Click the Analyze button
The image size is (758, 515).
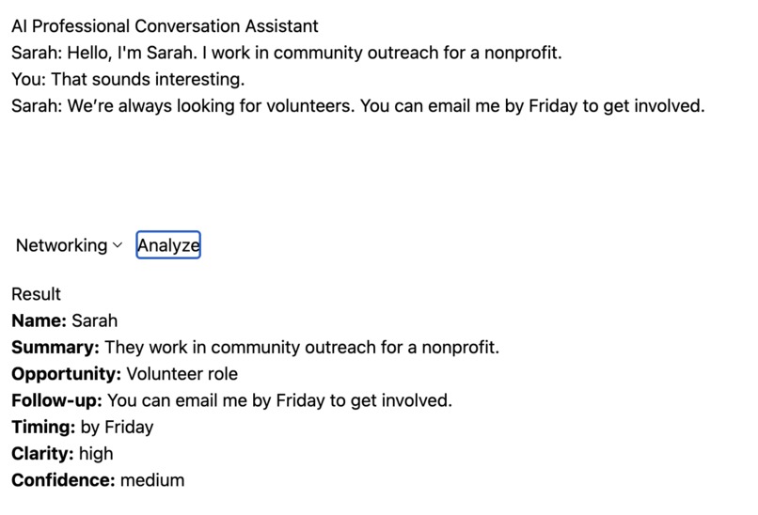[168, 245]
